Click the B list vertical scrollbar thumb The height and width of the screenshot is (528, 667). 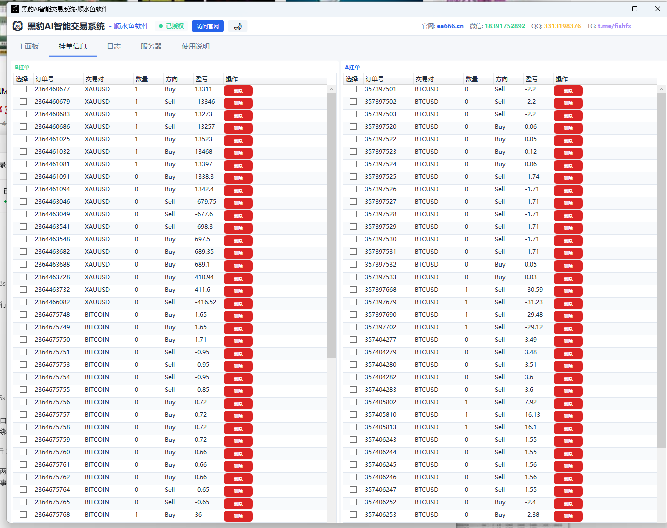[331, 225]
